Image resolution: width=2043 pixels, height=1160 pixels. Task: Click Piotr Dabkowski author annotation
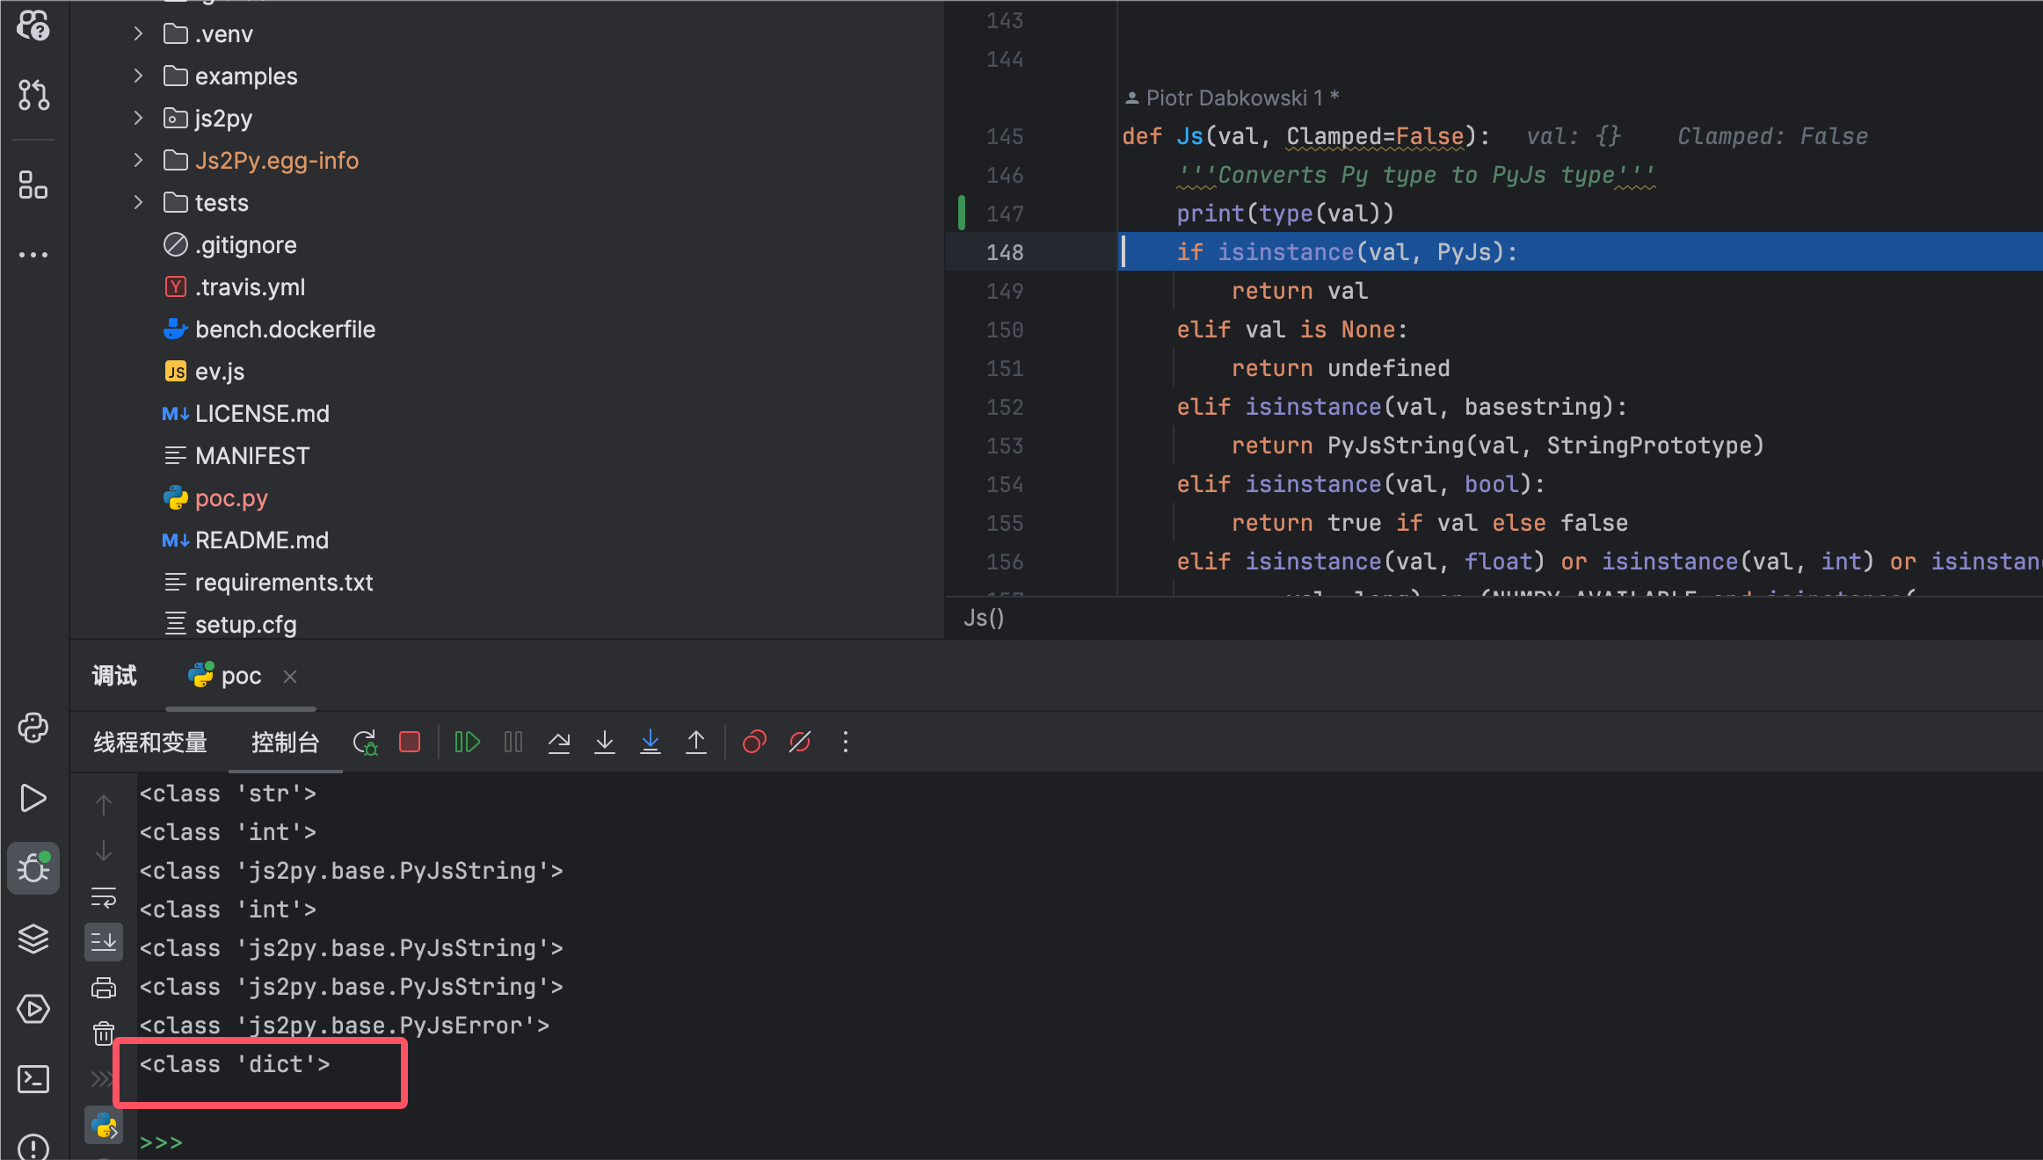tap(1232, 98)
